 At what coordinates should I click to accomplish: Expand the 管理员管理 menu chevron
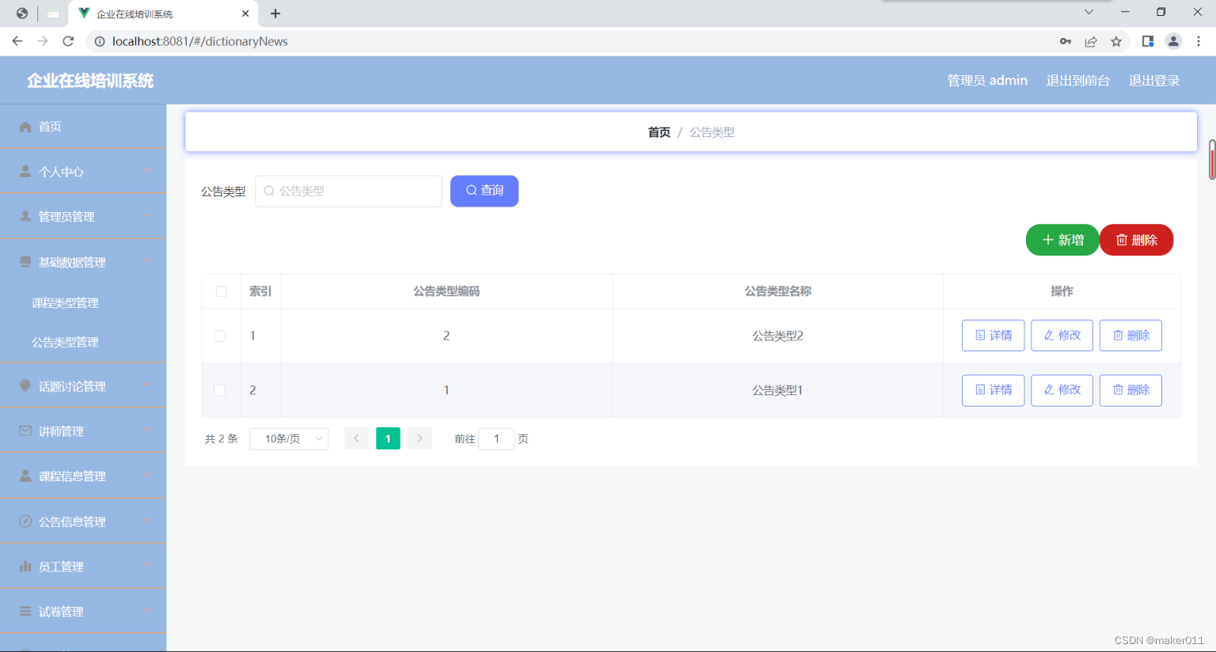[x=146, y=215]
